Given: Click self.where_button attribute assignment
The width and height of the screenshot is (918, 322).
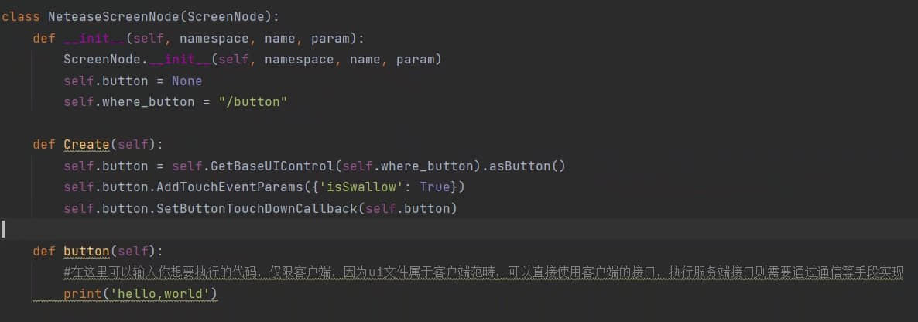Looking at the screenshot, I should coord(128,102).
